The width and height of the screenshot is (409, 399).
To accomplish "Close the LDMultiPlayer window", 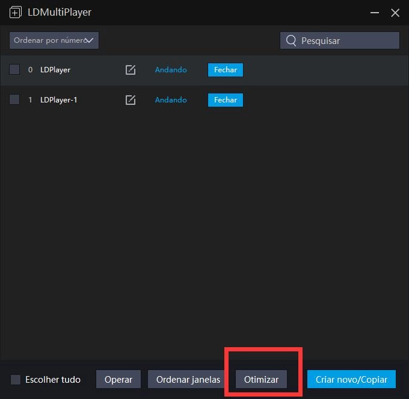I will click(395, 13).
